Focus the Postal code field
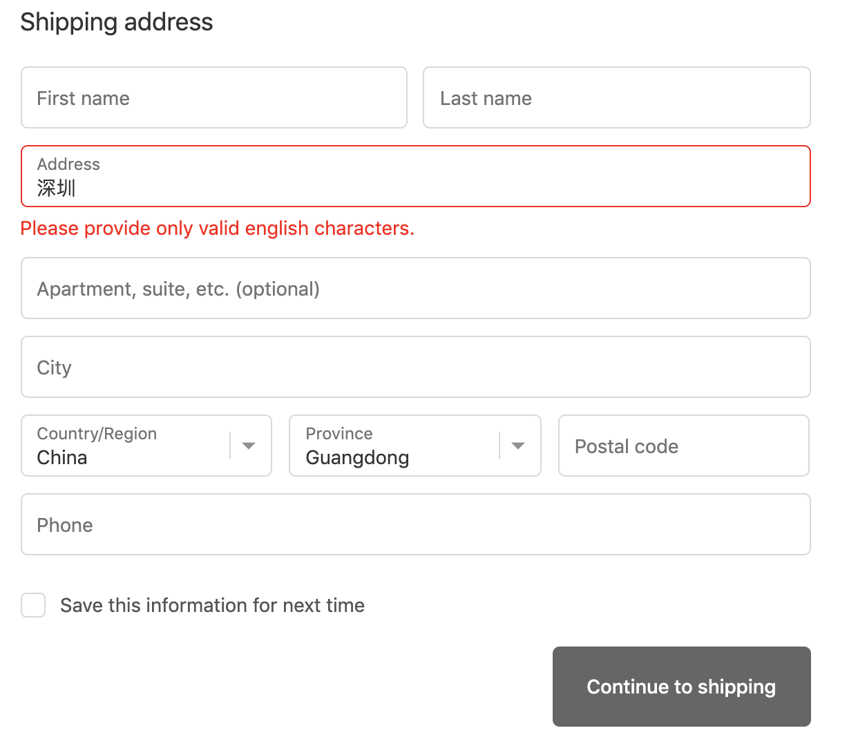This screenshot has width=858, height=746. 683,446
